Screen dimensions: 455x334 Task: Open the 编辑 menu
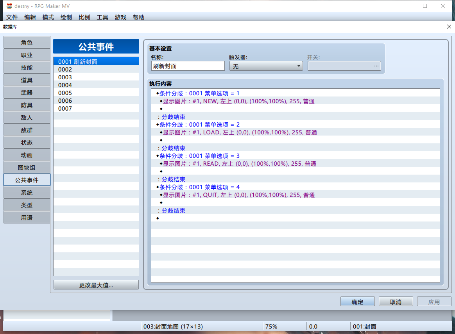click(30, 18)
